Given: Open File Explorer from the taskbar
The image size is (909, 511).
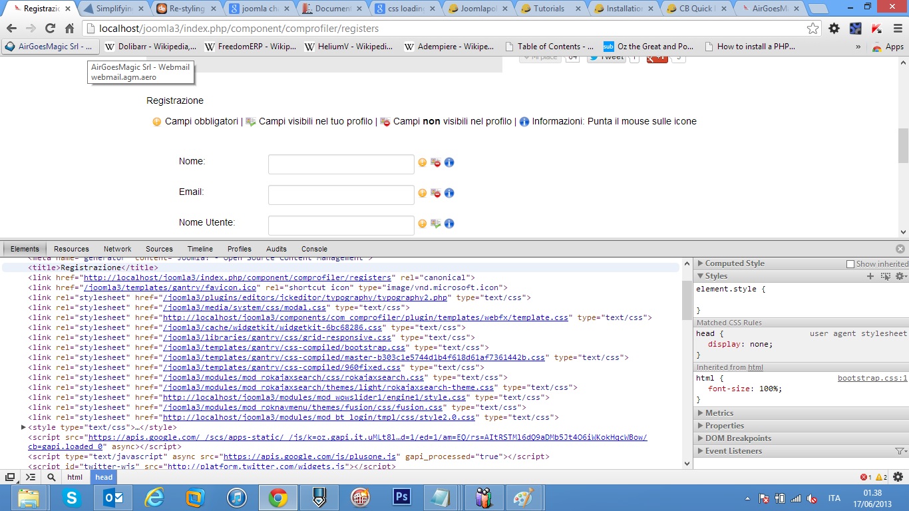Looking at the screenshot, I should [x=29, y=498].
